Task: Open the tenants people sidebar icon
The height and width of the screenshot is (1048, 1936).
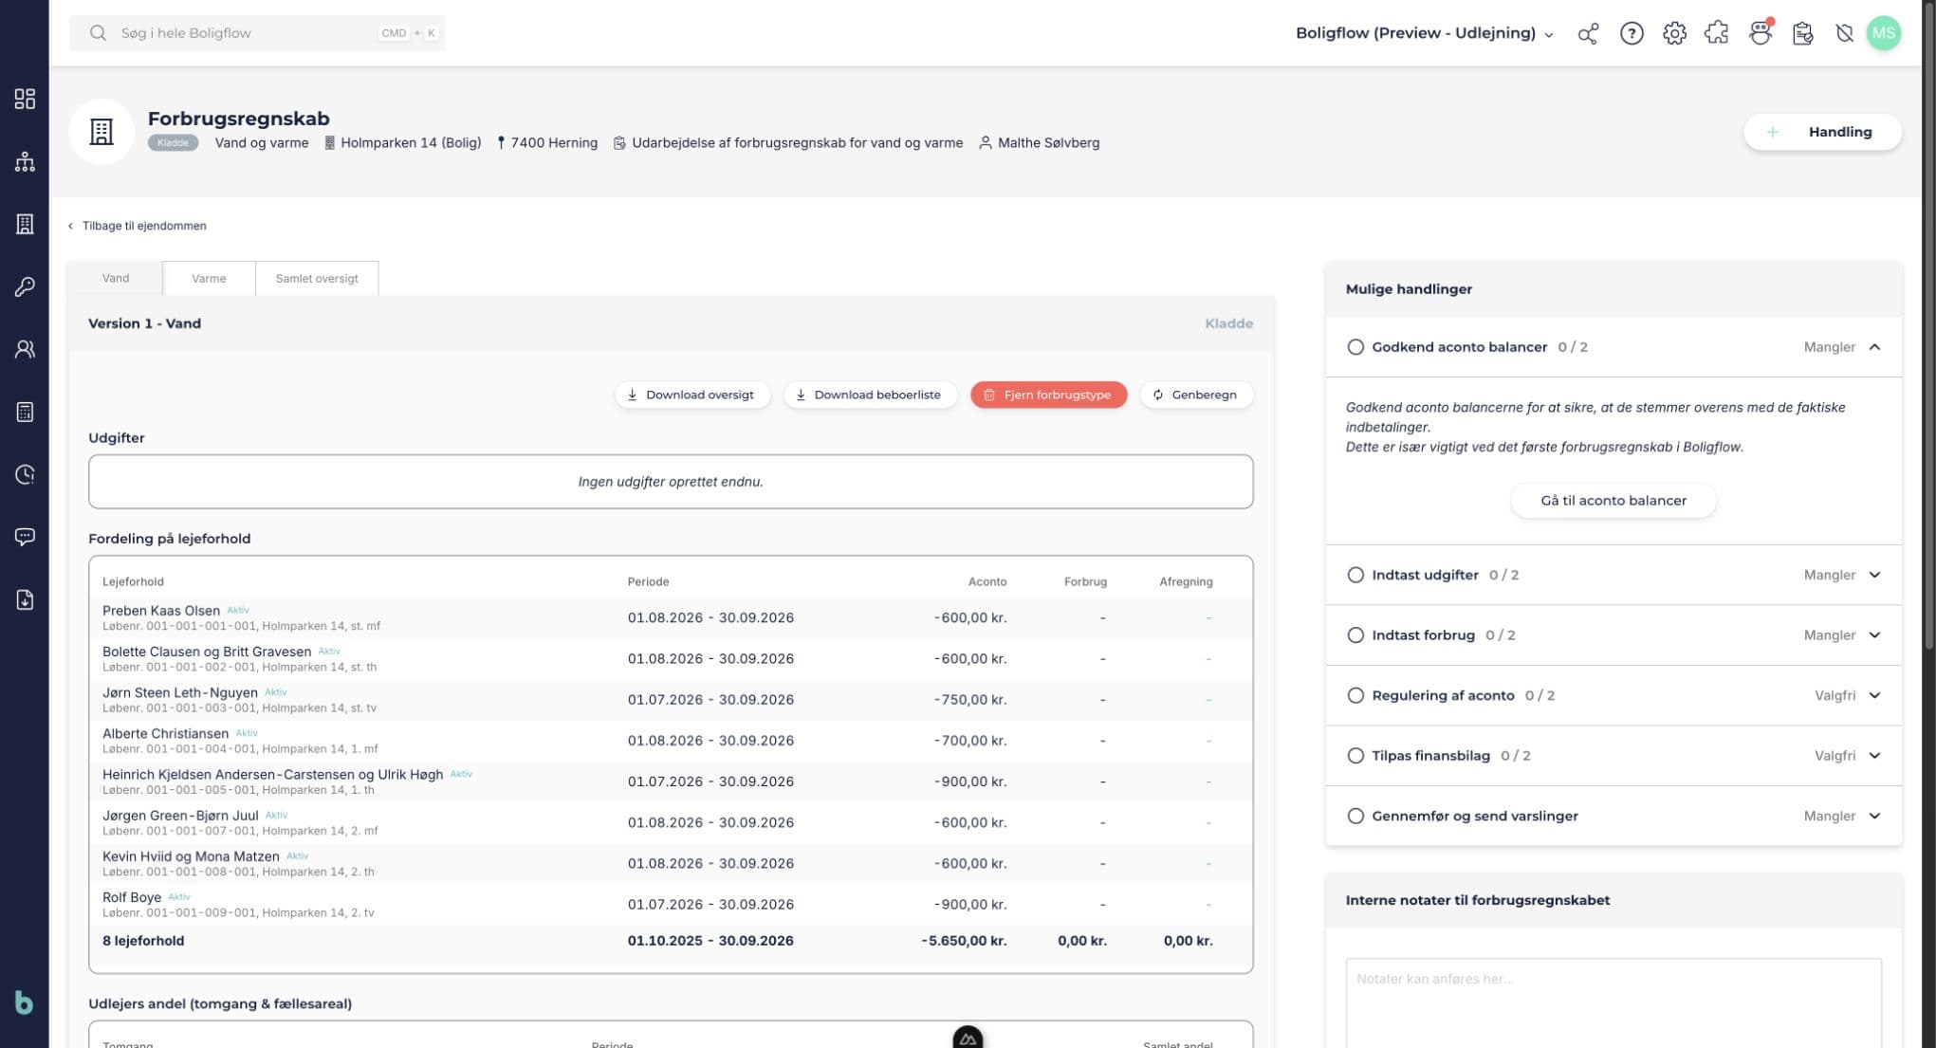Action: click(x=25, y=349)
